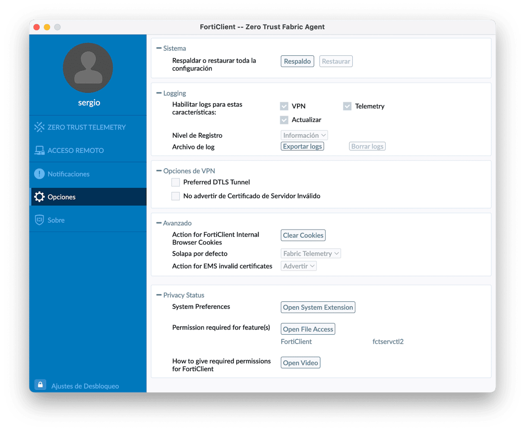Click the Nivel de Registro label

pos(197,136)
